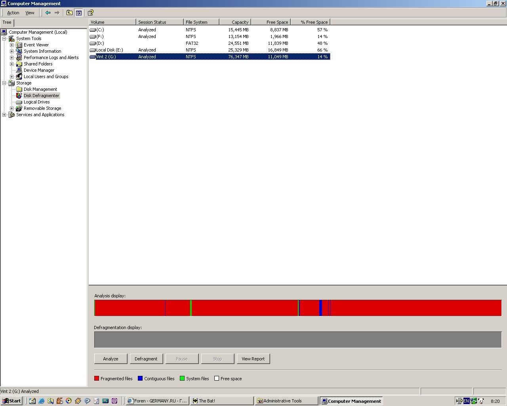Select the Event Viewer icon in tree
The image size is (507, 406).
click(19, 45)
